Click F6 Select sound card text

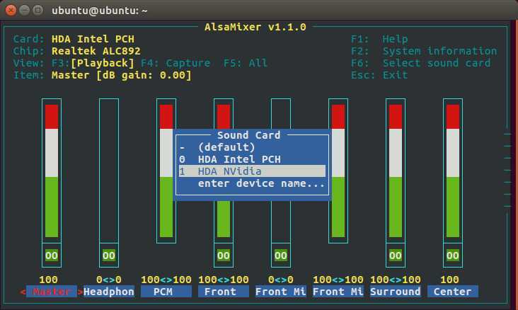(x=420, y=63)
